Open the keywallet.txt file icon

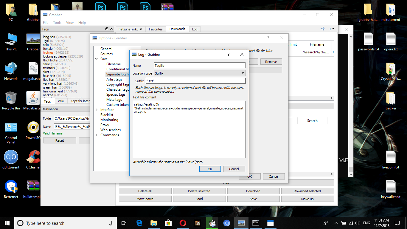click(391, 190)
